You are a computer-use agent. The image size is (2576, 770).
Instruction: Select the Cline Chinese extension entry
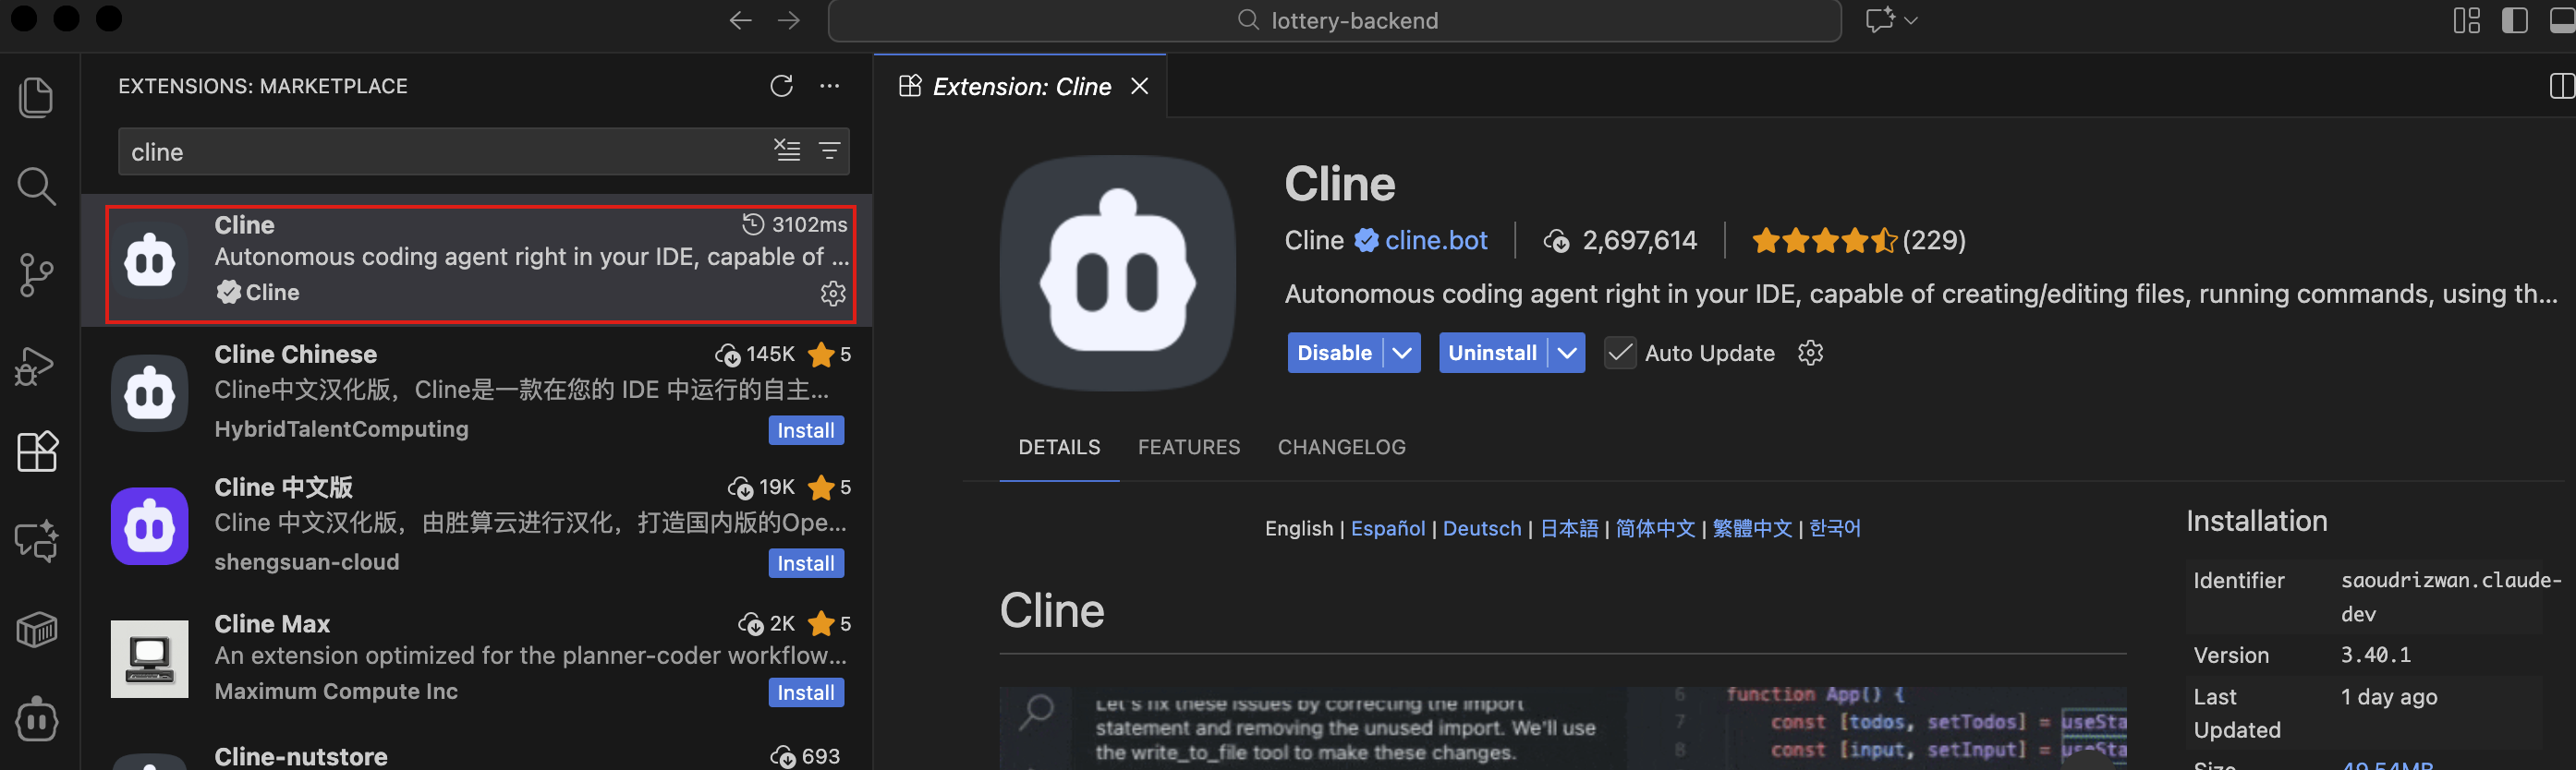tap(478, 393)
